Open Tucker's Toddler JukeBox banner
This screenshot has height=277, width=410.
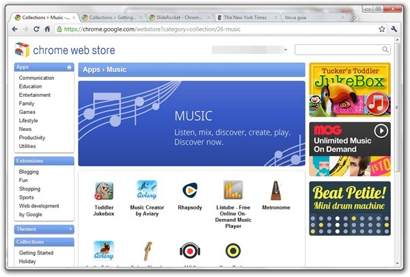350,90
